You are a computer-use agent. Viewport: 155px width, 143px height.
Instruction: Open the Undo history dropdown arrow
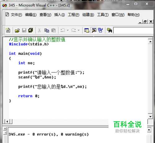tap(68, 30)
